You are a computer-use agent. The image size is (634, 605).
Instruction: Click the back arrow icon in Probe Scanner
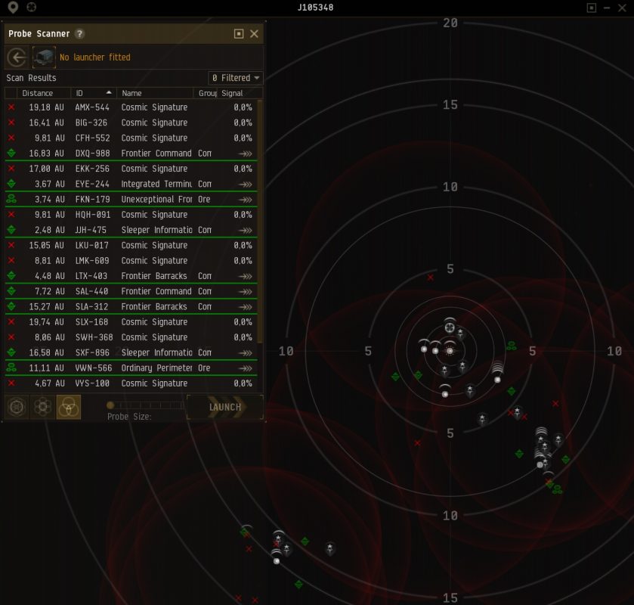click(17, 57)
